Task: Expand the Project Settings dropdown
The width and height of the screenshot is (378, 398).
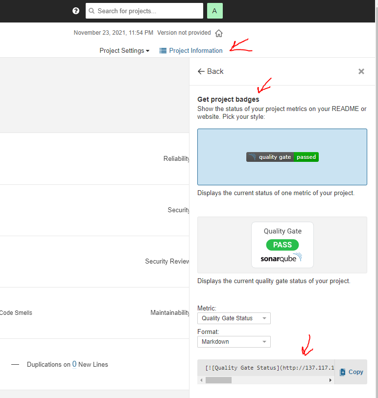Action: pyautogui.click(x=124, y=51)
